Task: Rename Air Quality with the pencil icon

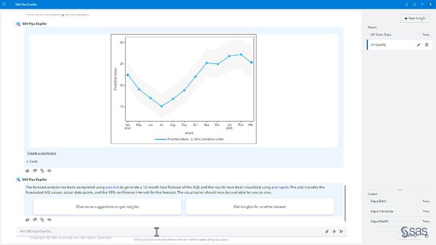Action: pos(419,45)
